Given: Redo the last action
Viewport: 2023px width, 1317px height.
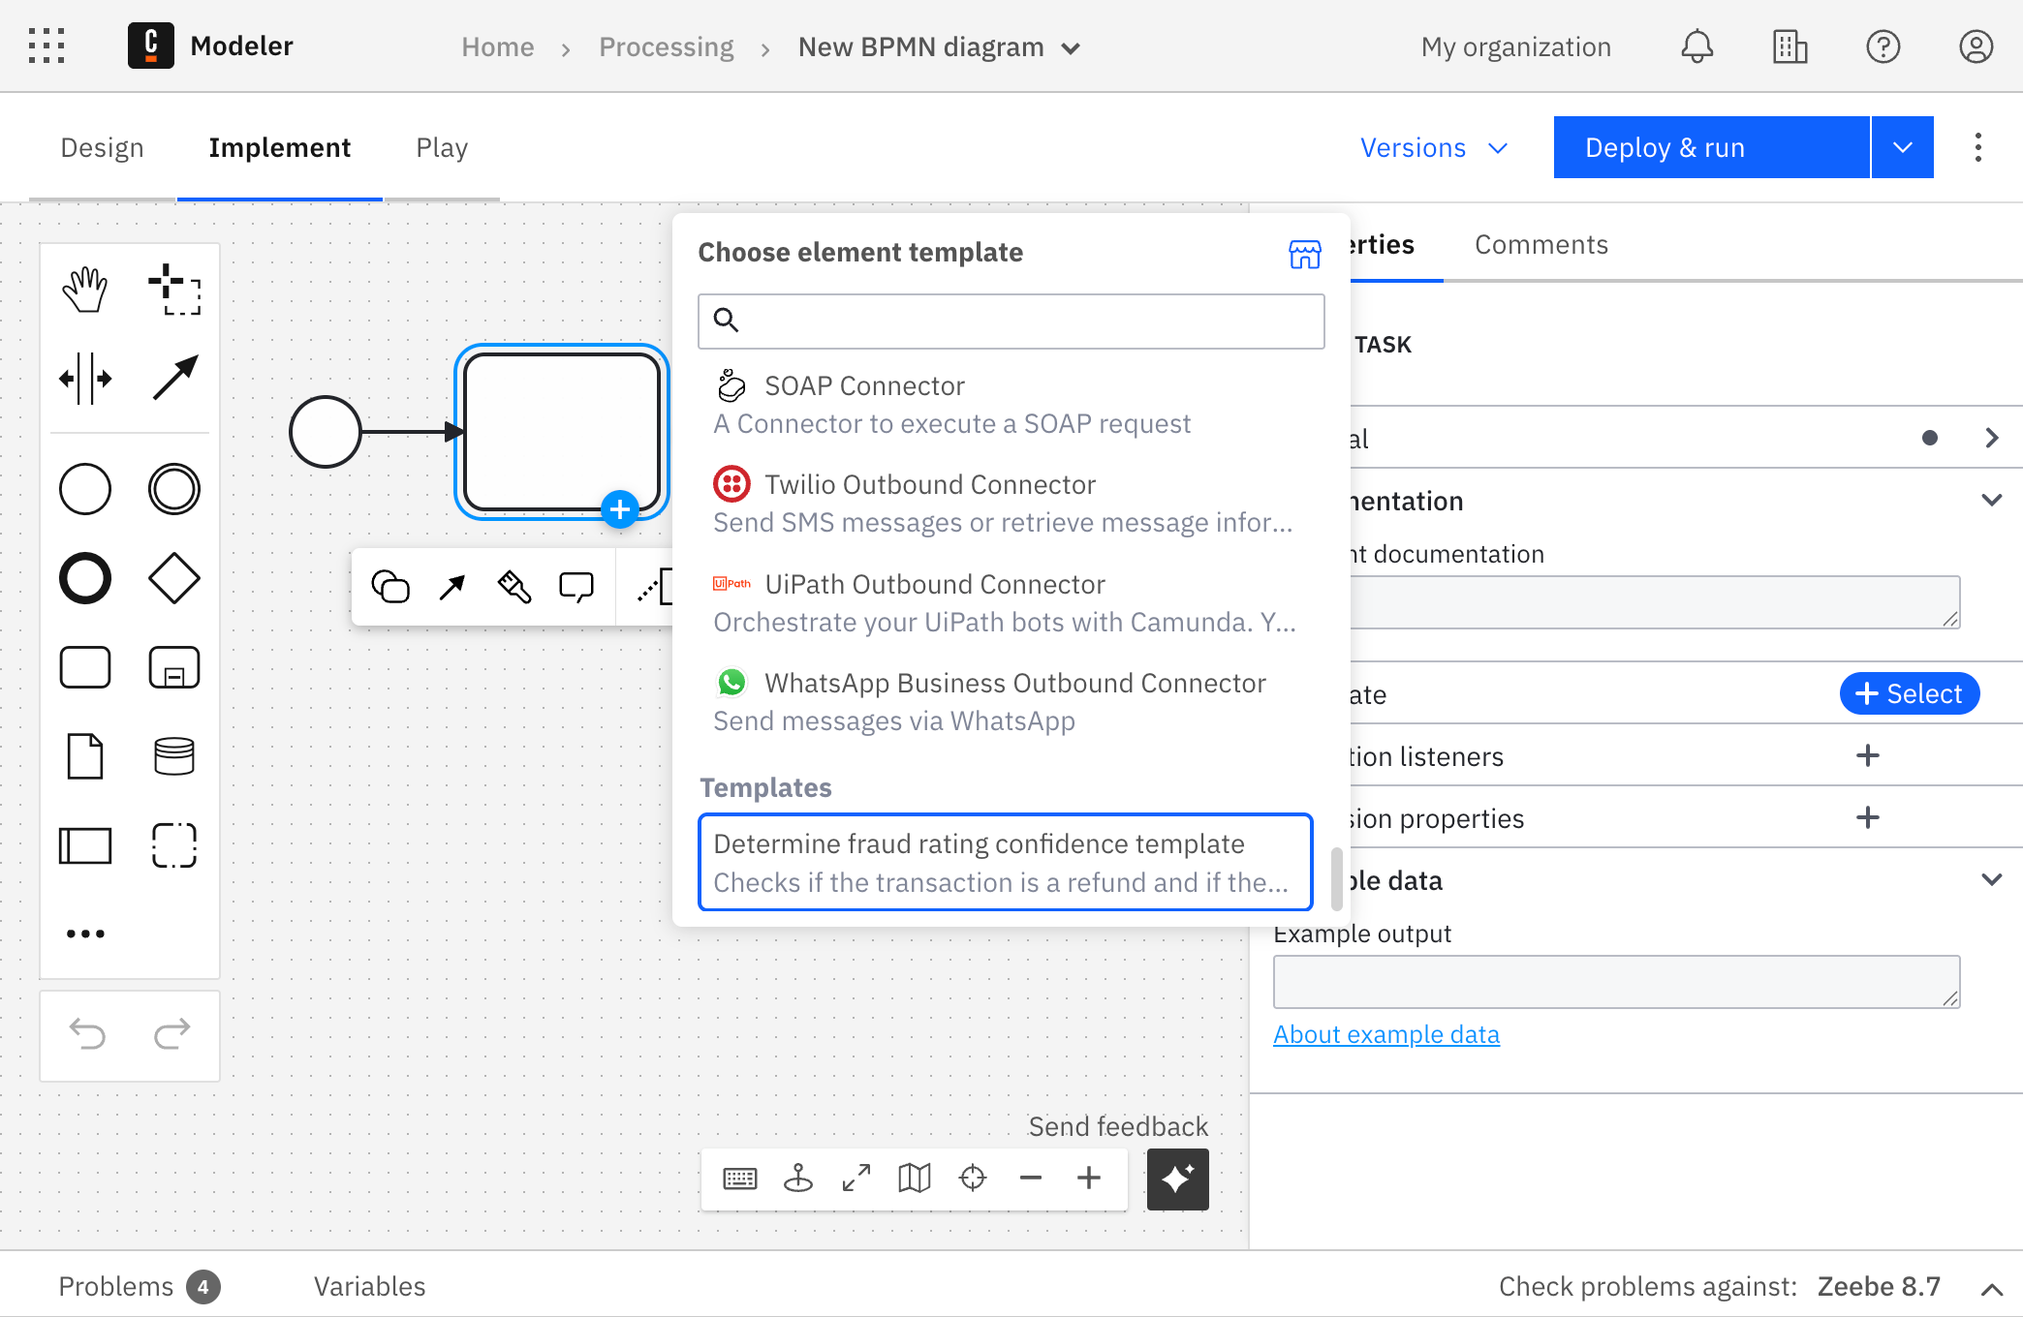Looking at the screenshot, I should (x=172, y=1034).
